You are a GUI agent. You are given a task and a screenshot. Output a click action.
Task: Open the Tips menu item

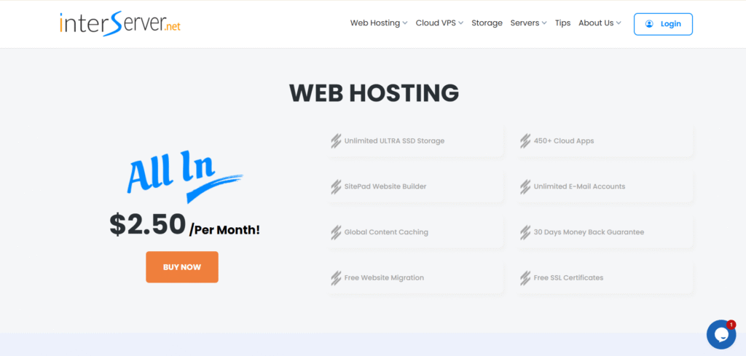point(562,23)
